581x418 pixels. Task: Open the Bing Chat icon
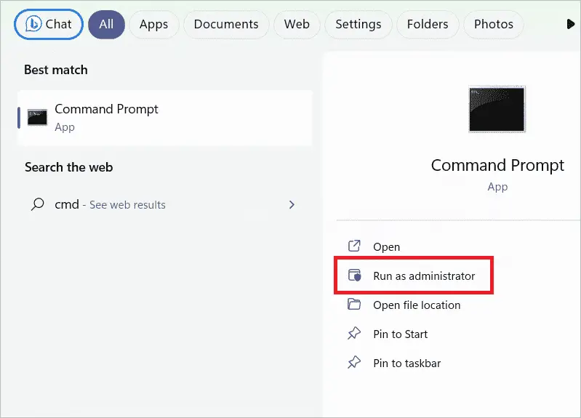33,24
